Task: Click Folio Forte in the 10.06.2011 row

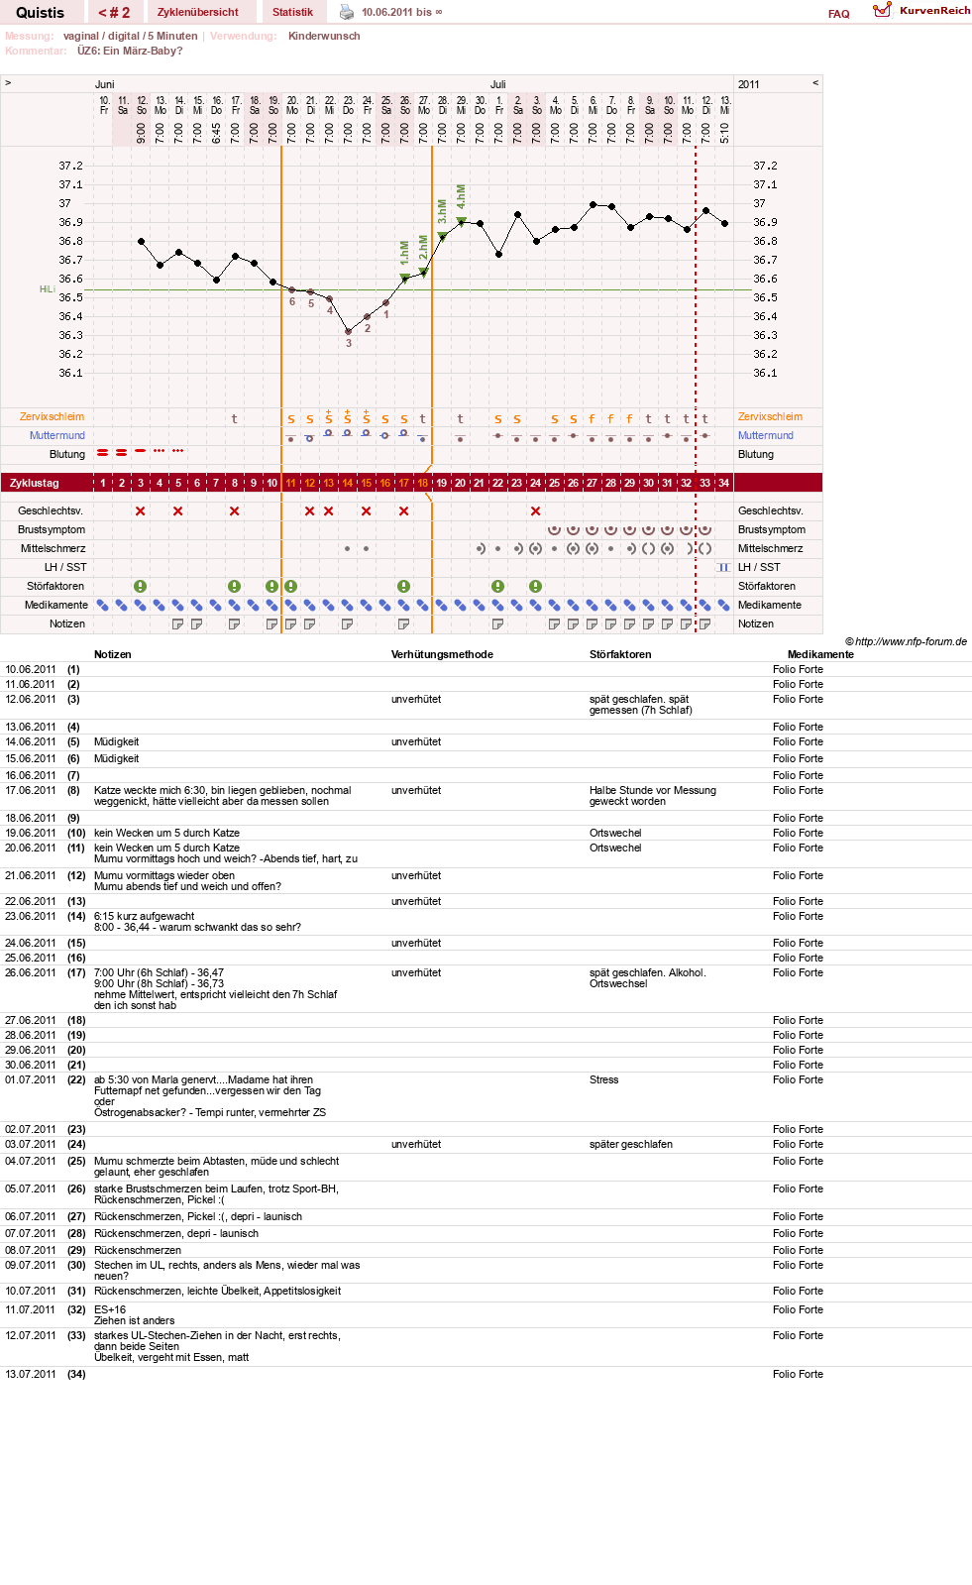Action: coord(798,670)
